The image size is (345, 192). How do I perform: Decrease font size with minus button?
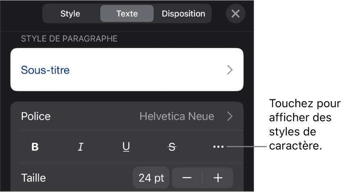click(187, 178)
